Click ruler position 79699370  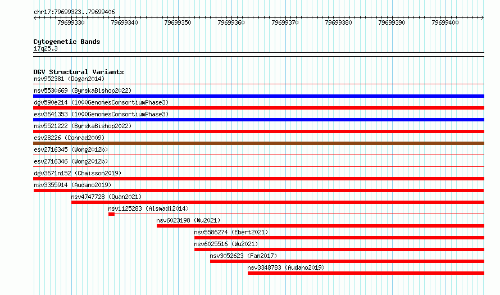tap(285, 22)
